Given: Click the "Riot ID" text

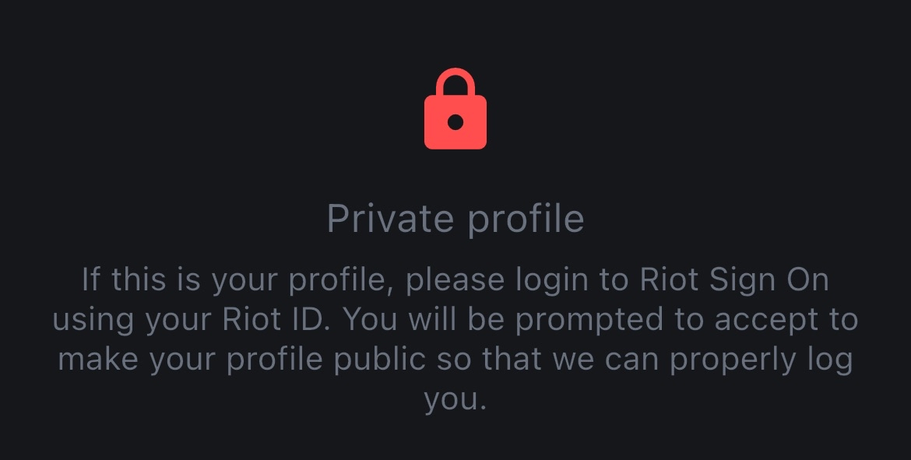Looking at the screenshot, I should (x=287, y=320).
